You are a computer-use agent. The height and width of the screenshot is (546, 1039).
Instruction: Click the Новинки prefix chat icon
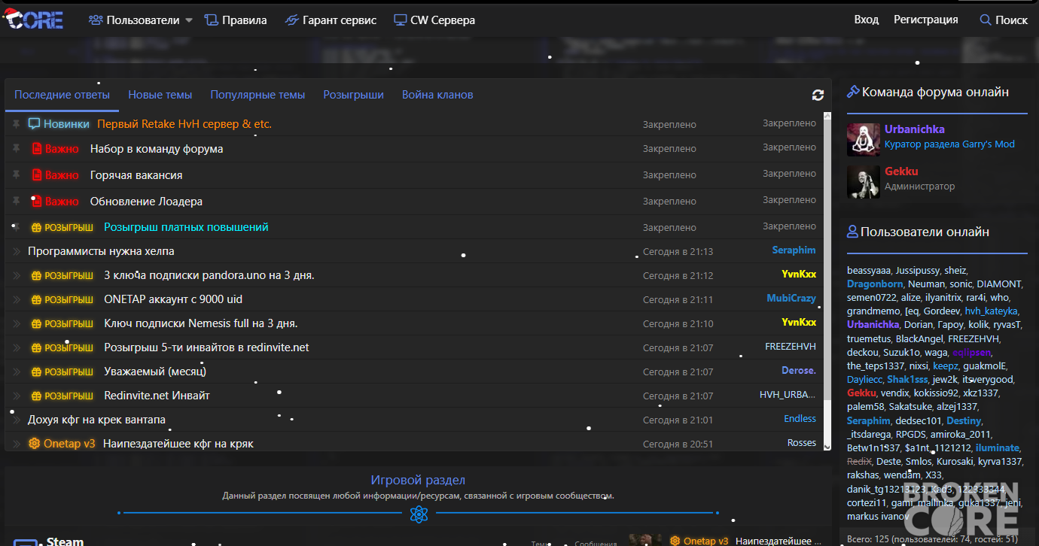34,124
